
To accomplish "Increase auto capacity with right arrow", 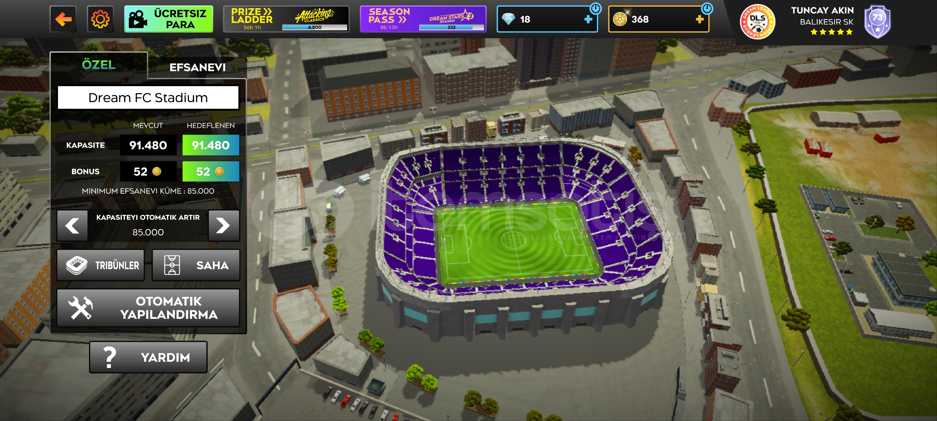I will pos(224,226).
